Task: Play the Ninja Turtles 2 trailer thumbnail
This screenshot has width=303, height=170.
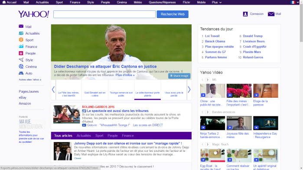Action: tap(212, 123)
